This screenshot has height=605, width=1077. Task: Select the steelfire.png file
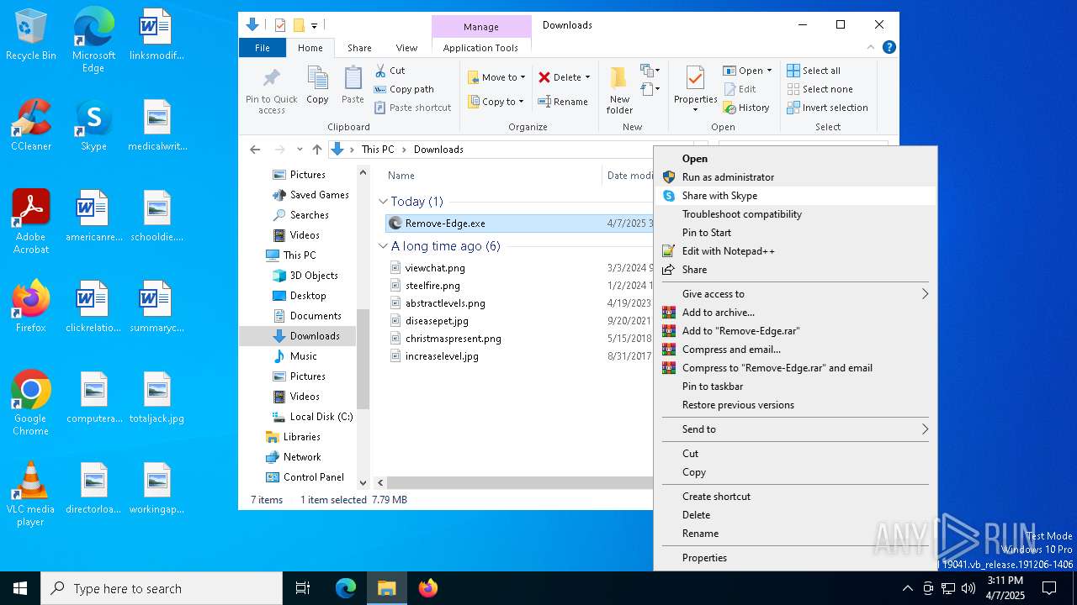point(432,286)
